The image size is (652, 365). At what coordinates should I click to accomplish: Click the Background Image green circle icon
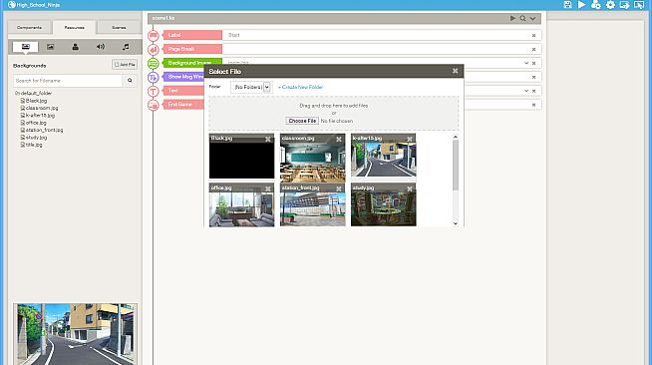(153, 63)
